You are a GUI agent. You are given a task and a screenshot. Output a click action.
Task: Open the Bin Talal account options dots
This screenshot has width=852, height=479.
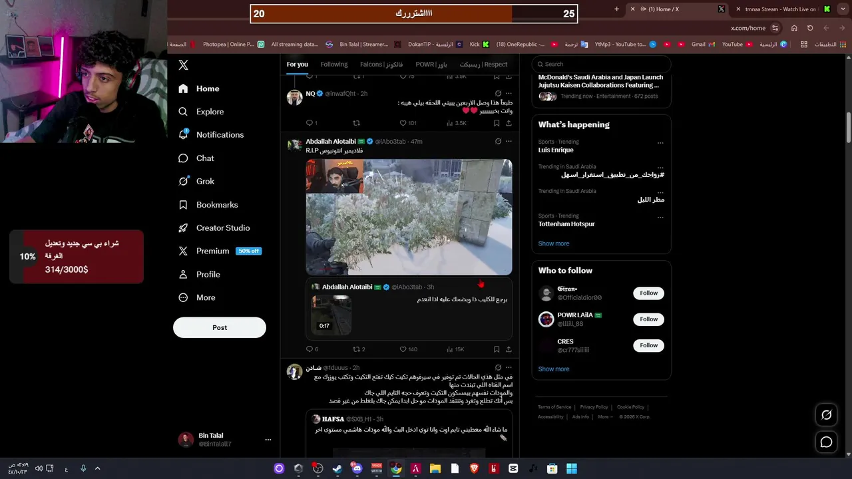point(268,440)
